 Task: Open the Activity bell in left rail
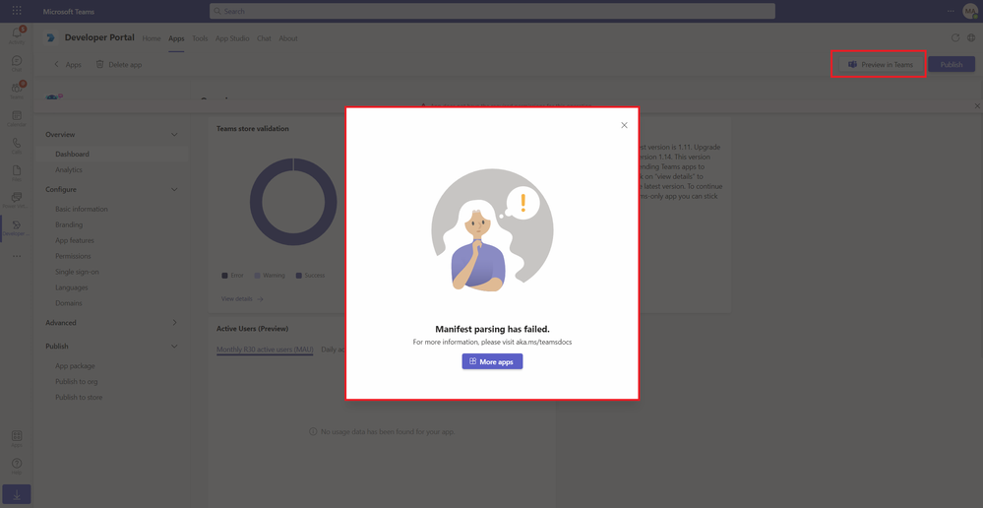pos(17,35)
